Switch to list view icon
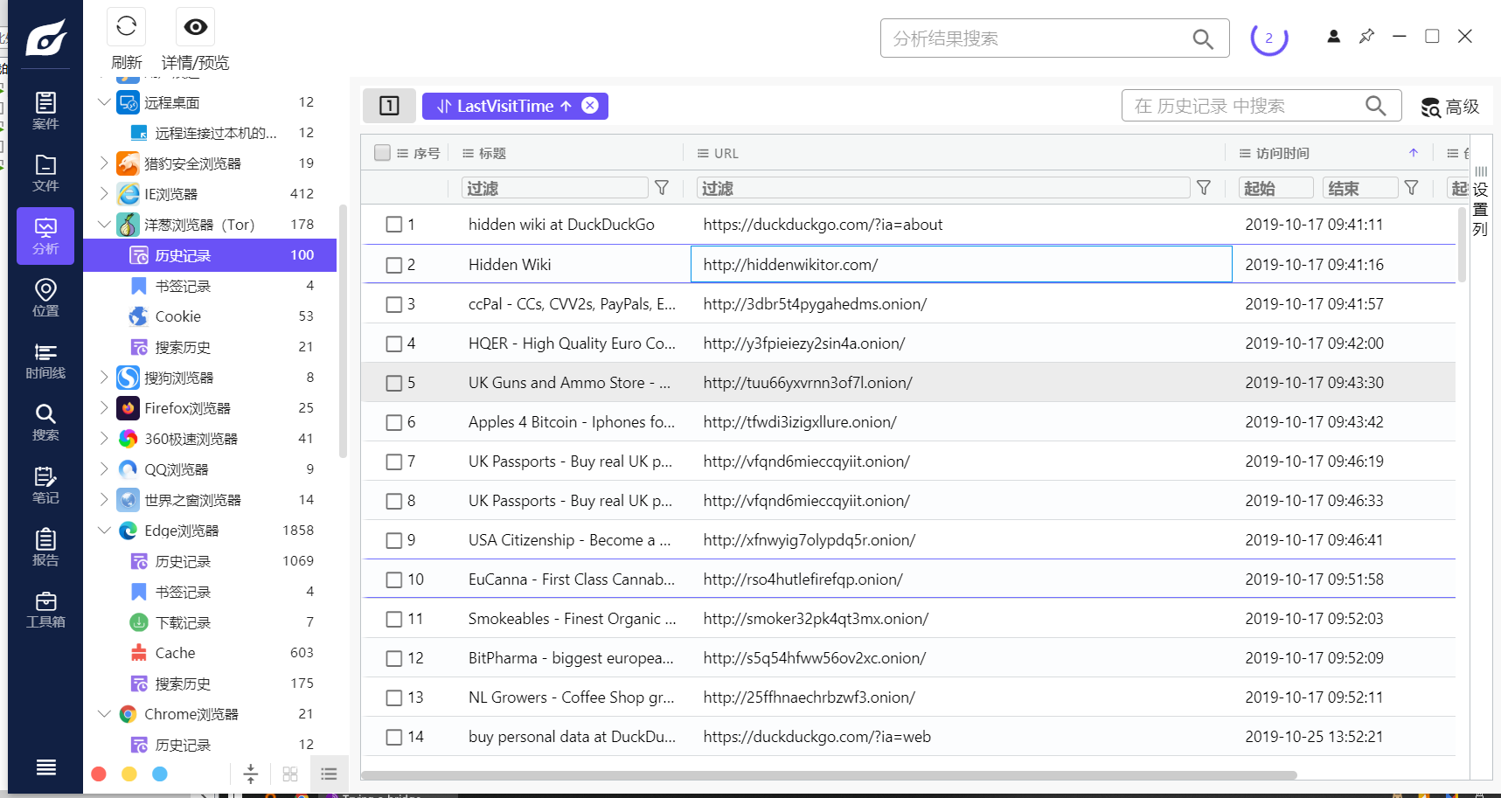Viewport: 1501px width, 798px height. (x=329, y=774)
